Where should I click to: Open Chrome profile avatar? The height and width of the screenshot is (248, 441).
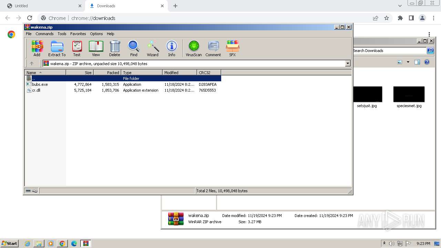(422, 18)
